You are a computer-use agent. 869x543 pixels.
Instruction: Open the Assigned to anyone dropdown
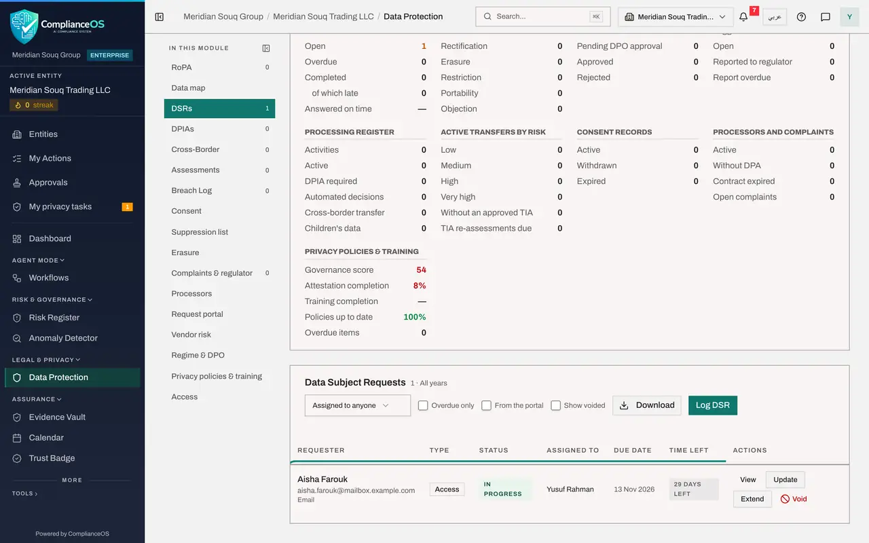(x=358, y=405)
